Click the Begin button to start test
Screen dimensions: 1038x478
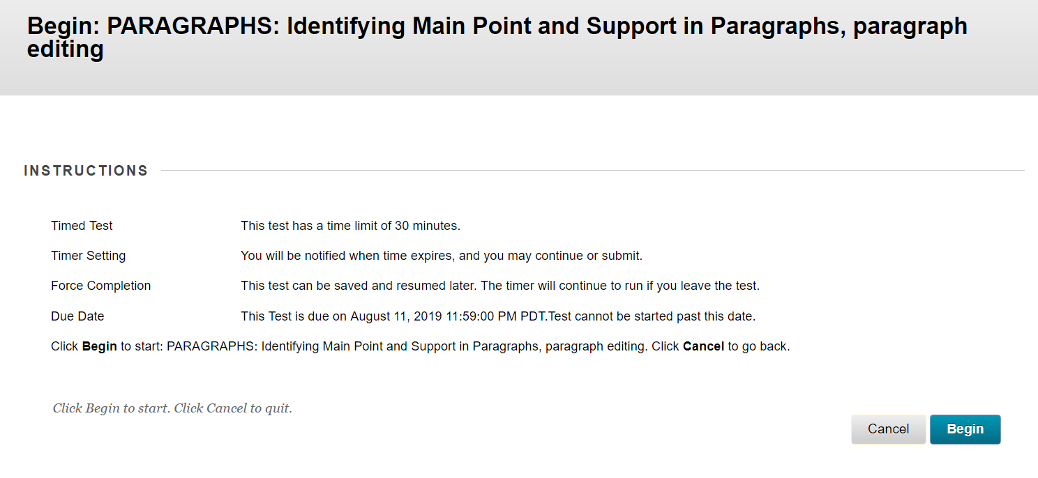(x=965, y=429)
